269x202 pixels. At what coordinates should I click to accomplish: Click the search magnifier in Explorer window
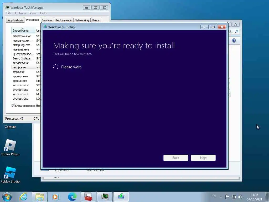click(237, 32)
